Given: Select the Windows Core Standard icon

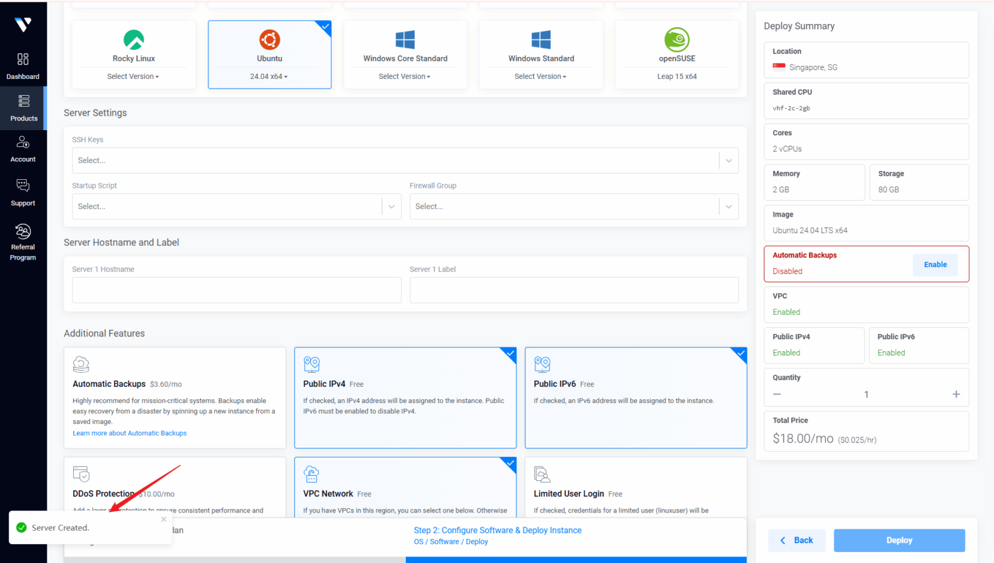Looking at the screenshot, I should click(405, 39).
